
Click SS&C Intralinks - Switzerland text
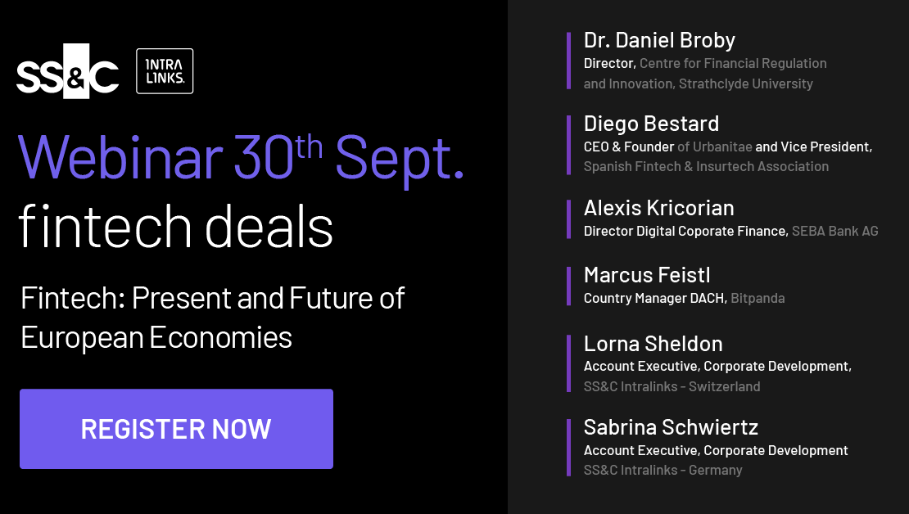click(x=672, y=386)
